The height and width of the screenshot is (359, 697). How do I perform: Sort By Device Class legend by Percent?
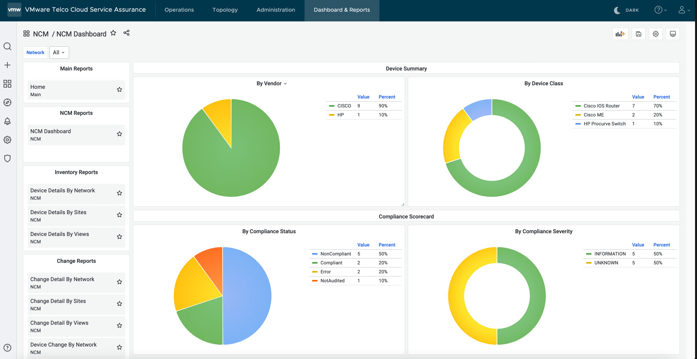pyautogui.click(x=662, y=97)
